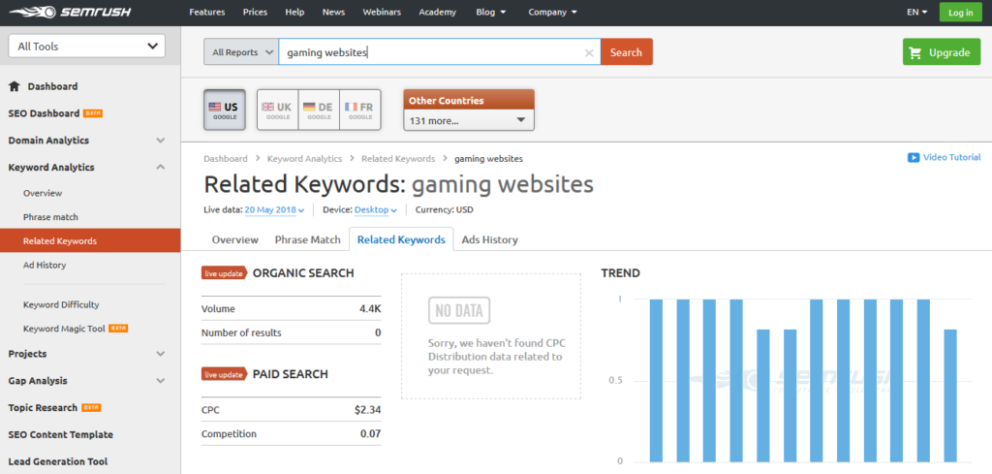Screen dimensions: 992x474
Task: Click BETA badge next to SEO Dashboard
Action: [x=93, y=113]
